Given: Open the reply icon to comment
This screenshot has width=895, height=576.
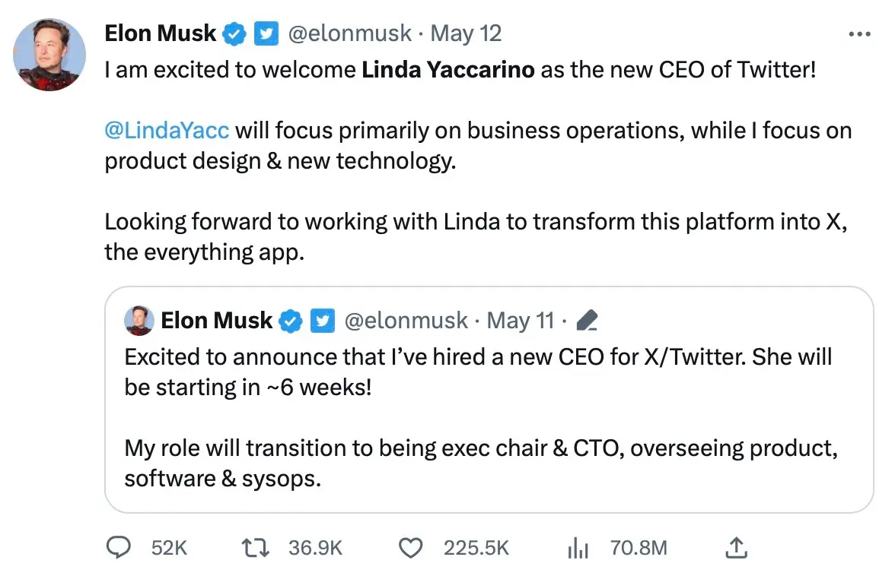Looking at the screenshot, I should [x=119, y=547].
